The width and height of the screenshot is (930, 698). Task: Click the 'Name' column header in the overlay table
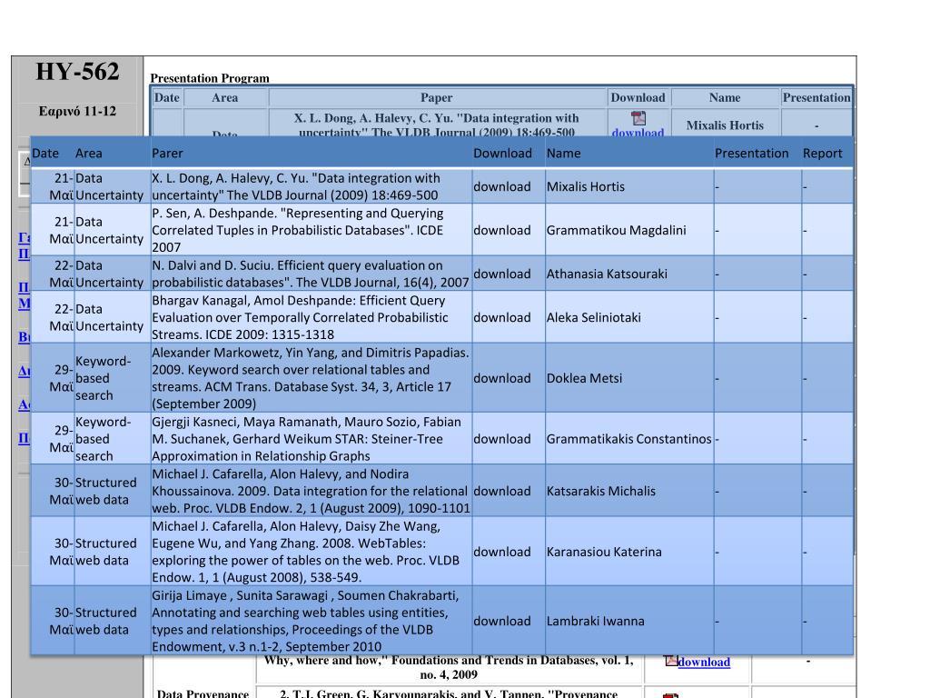[563, 153]
